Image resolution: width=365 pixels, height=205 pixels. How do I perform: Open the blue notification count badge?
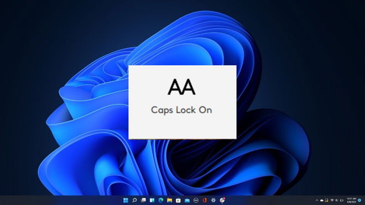point(359,201)
